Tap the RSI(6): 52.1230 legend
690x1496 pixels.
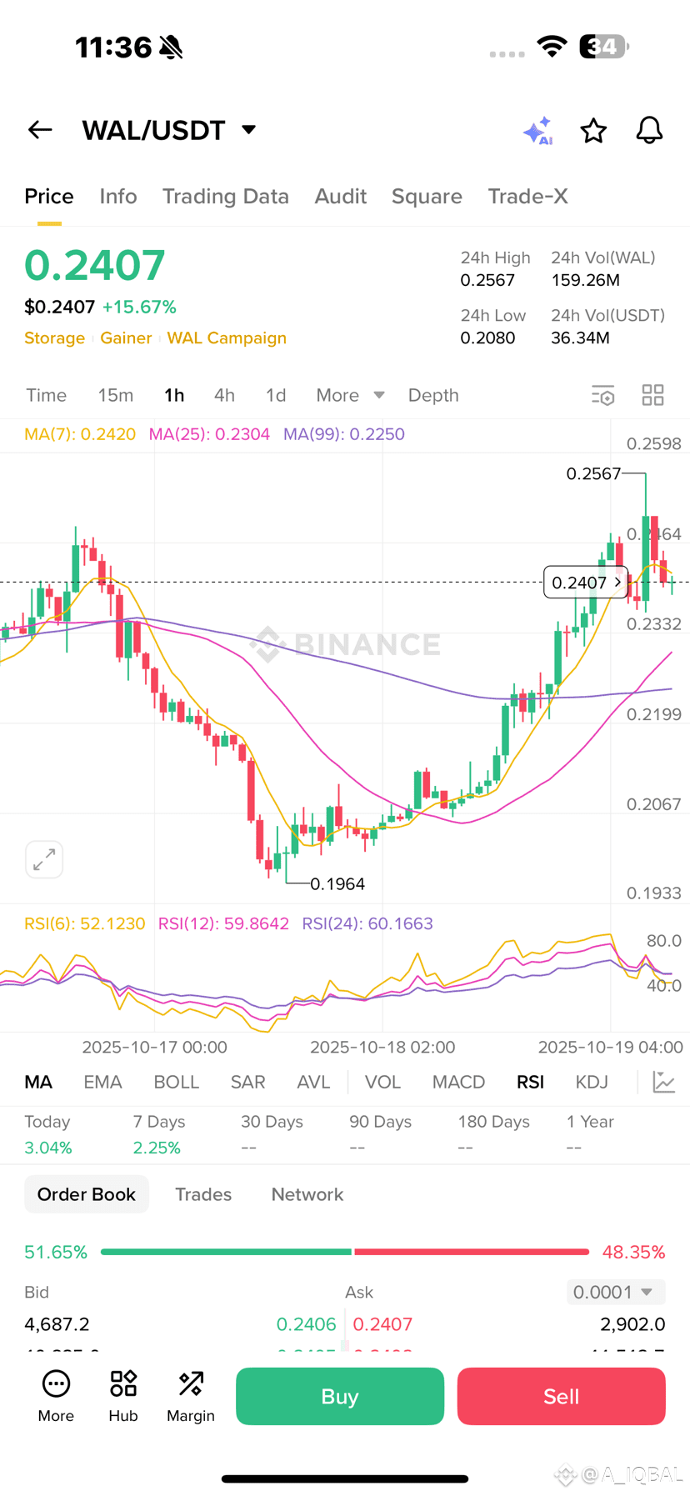(85, 923)
